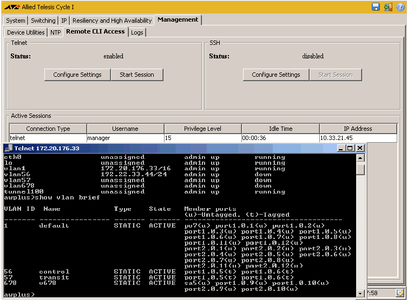Click SSH status 'disabled' text
The height and width of the screenshot is (300, 407).
pyautogui.click(x=313, y=56)
